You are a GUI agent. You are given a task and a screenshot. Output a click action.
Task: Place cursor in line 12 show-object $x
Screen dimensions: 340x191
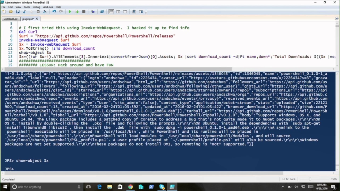(x=35, y=53)
